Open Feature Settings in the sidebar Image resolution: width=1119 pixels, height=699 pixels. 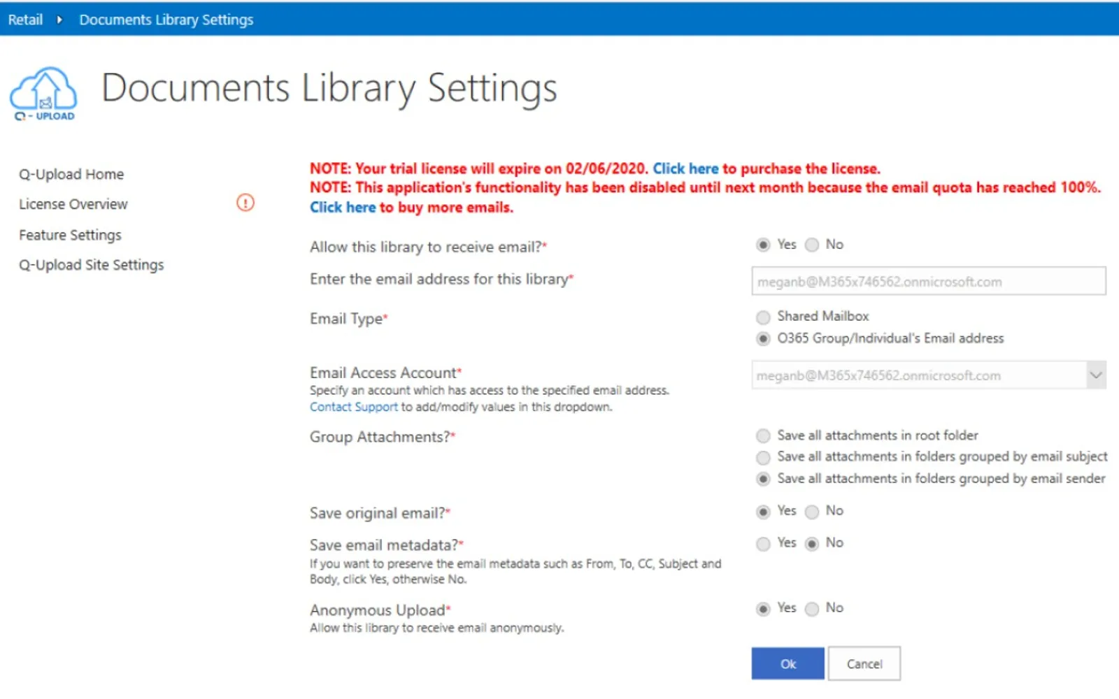pyautogui.click(x=70, y=235)
